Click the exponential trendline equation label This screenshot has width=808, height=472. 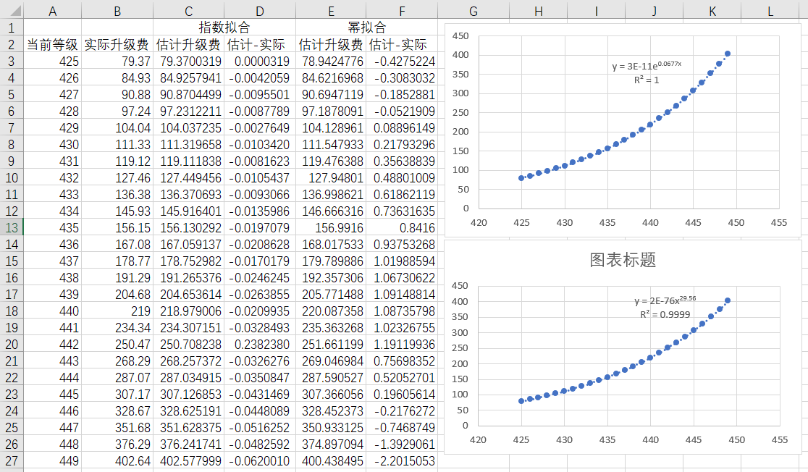647,65
